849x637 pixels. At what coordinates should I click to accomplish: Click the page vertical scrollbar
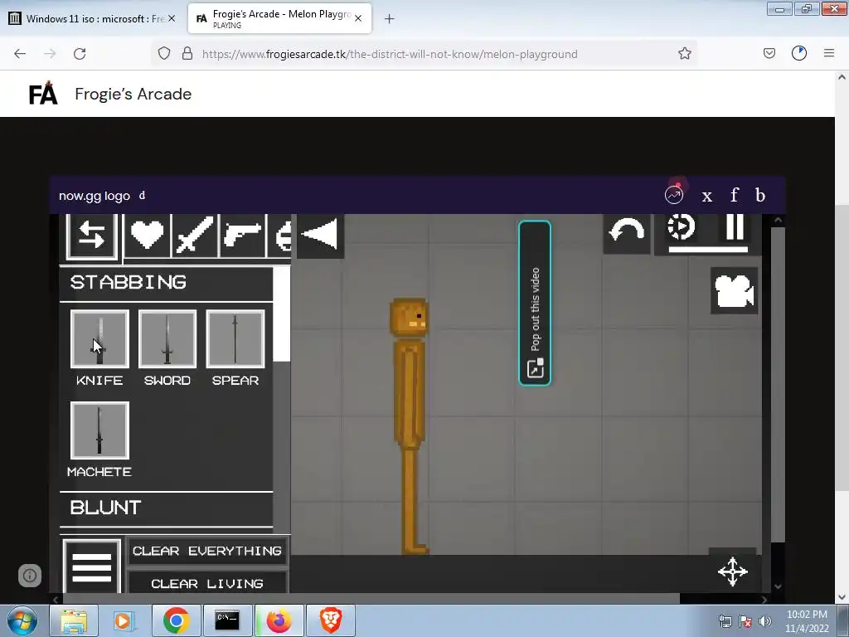coord(842,347)
